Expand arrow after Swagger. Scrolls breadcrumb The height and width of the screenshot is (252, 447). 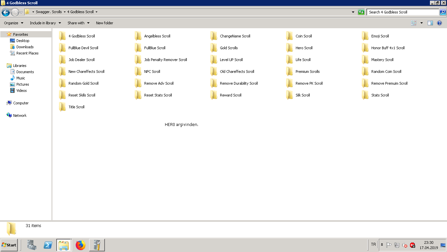click(x=65, y=12)
